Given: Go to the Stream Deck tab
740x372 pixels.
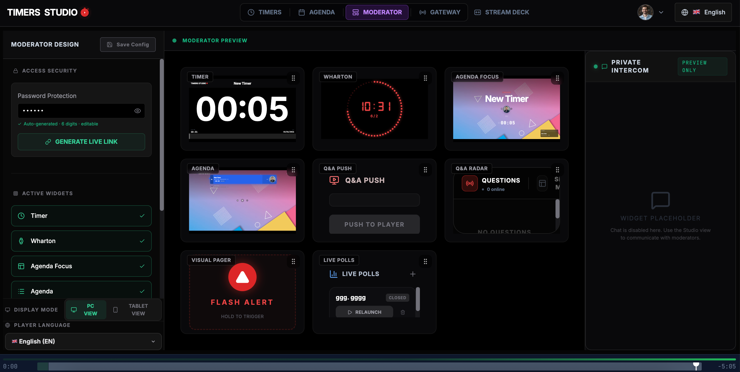Looking at the screenshot, I should tap(502, 12).
